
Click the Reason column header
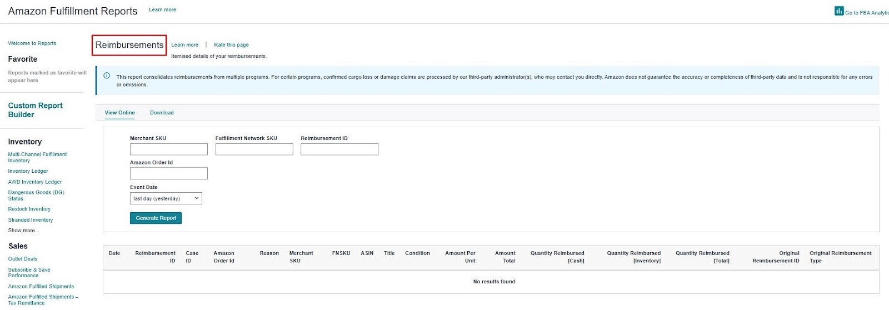269,253
